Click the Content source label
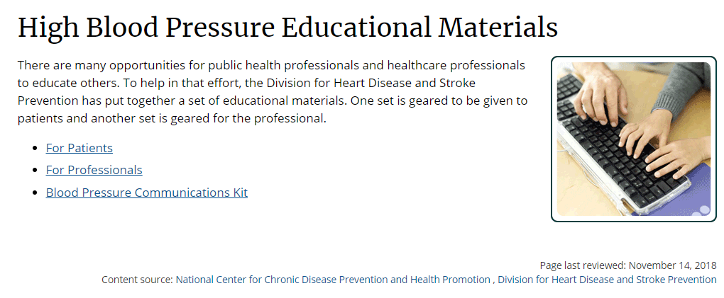This screenshot has height=298, width=724. (137, 280)
